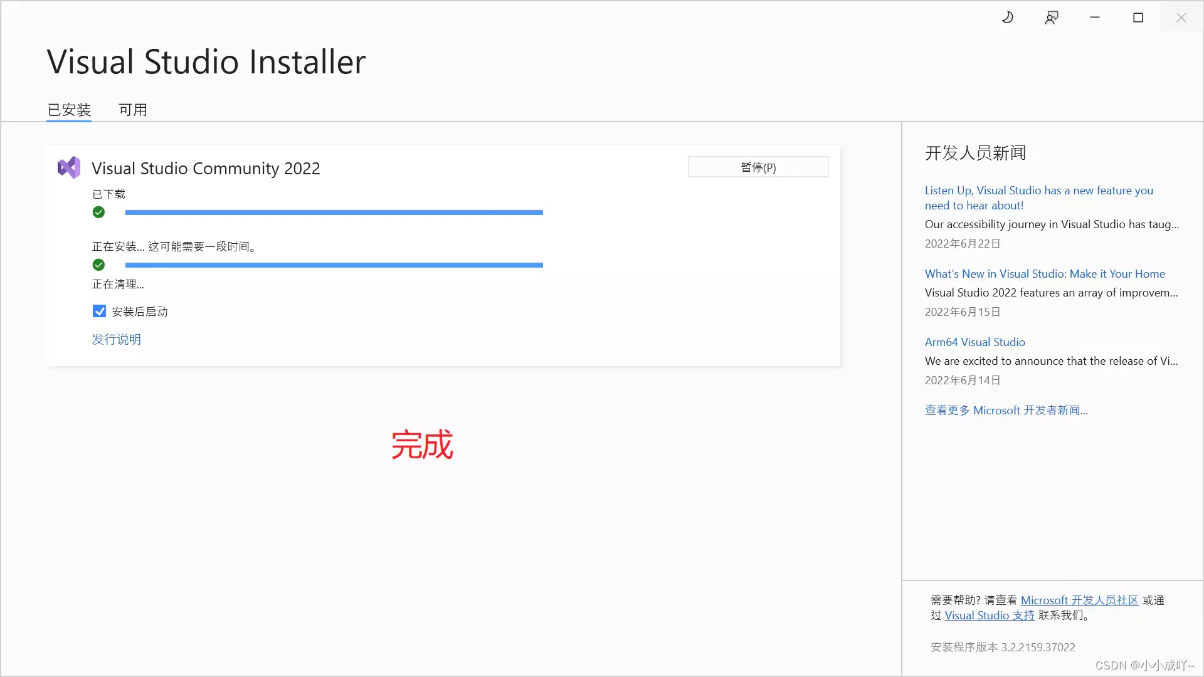Click the 开发人员新闻 heading
This screenshot has width=1204, height=677.
point(975,152)
